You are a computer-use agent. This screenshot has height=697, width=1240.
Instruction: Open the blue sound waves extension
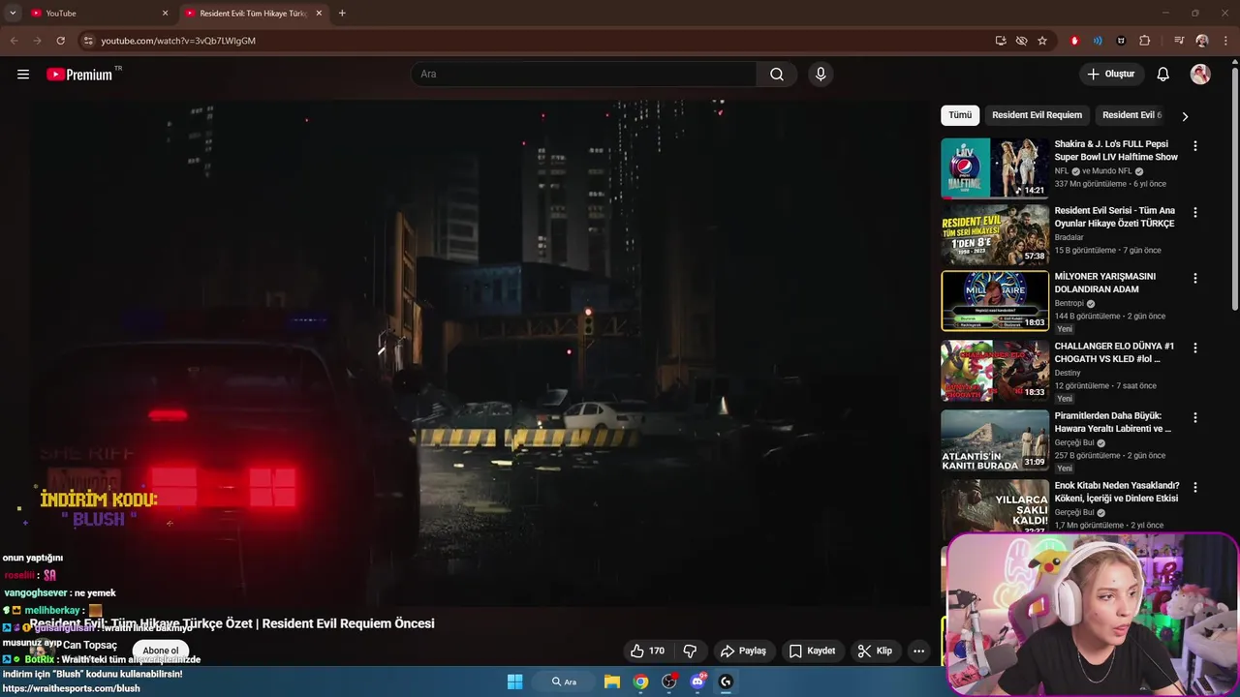click(1098, 41)
